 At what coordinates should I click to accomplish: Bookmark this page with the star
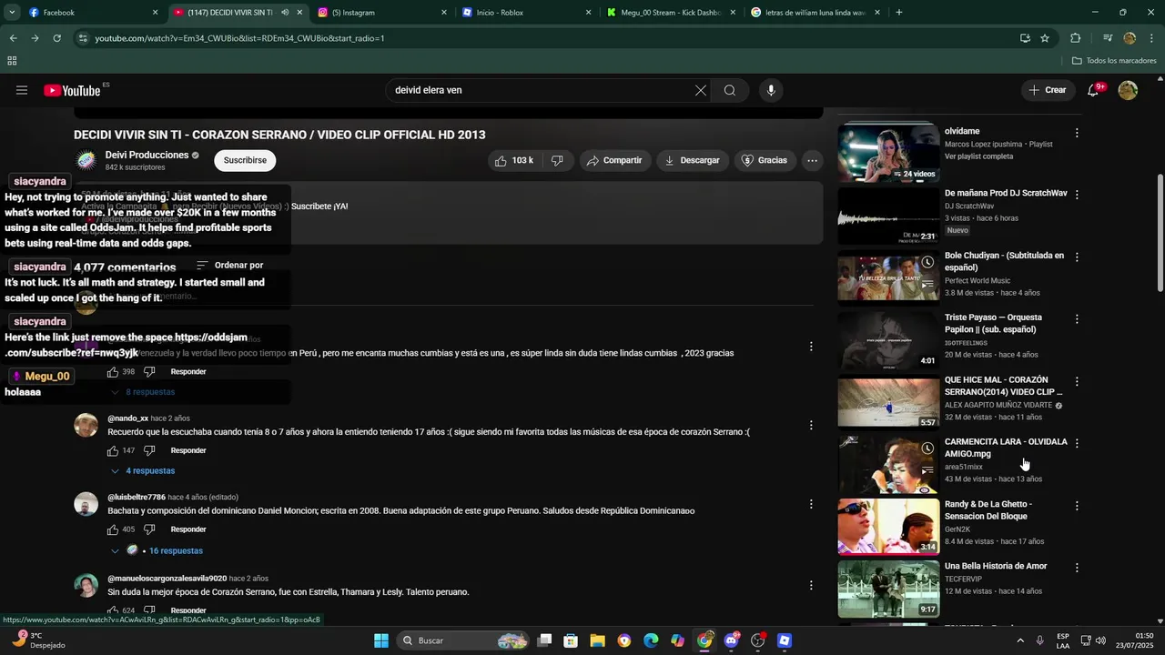tap(1045, 38)
